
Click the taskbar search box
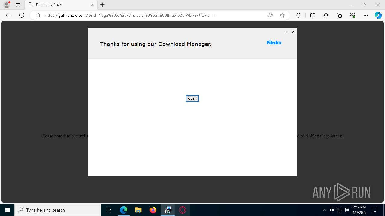coord(58,210)
